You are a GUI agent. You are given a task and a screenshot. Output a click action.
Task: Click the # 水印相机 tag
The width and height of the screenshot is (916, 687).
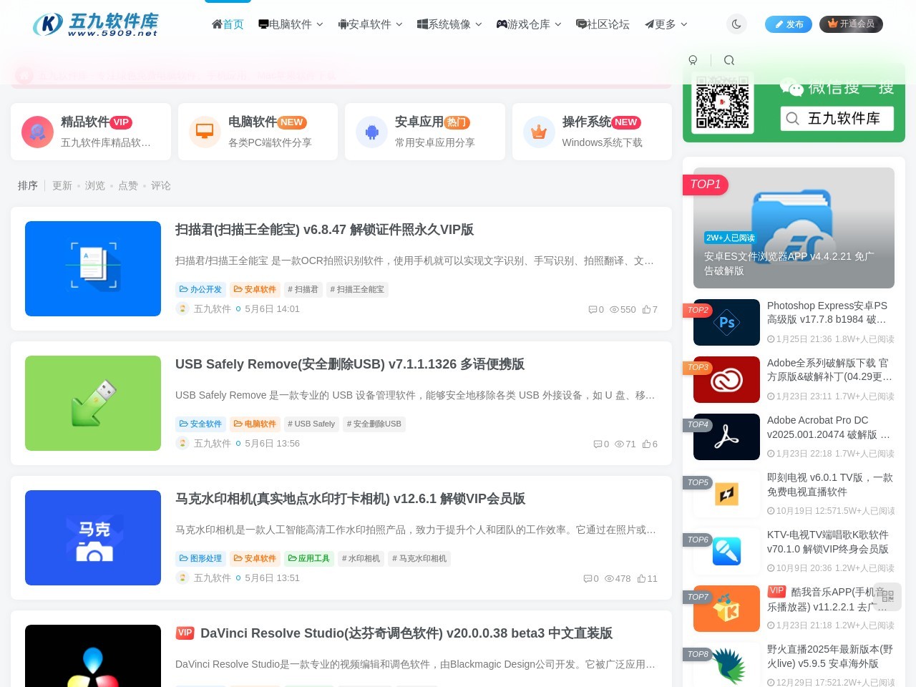point(361,558)
